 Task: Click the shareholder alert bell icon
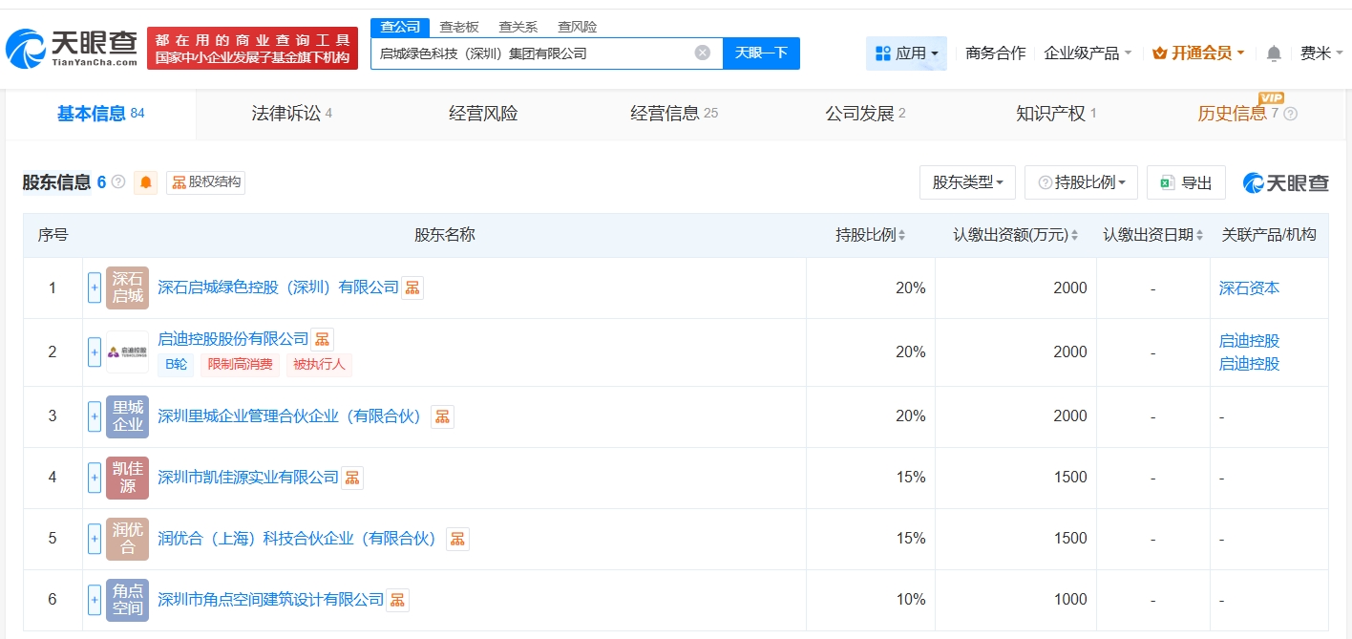coord(146,181)
